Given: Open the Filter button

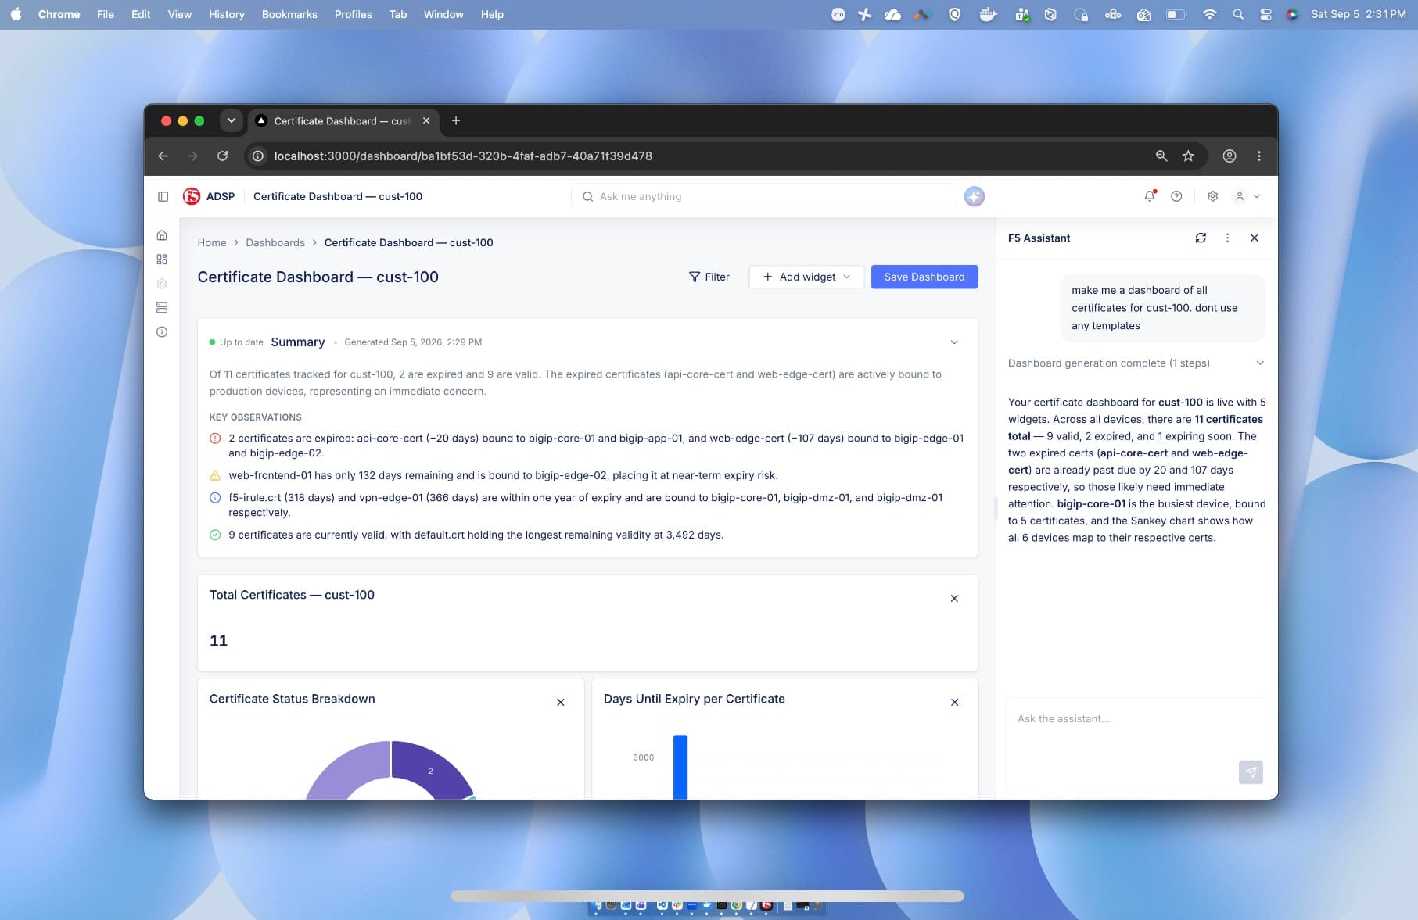Looking at the screenshot, I should pyautogui.click(x=709, y=277).
